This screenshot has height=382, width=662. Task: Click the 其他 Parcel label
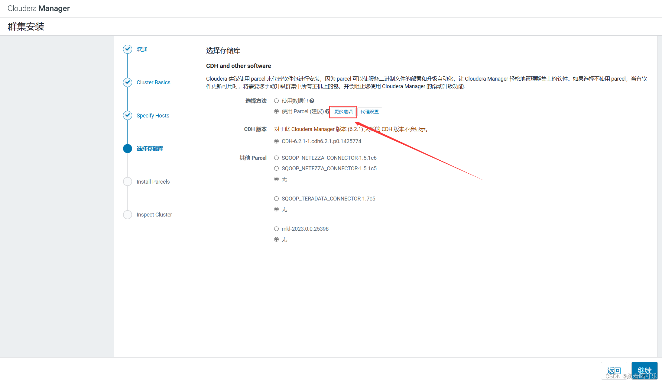coord(253,158)
